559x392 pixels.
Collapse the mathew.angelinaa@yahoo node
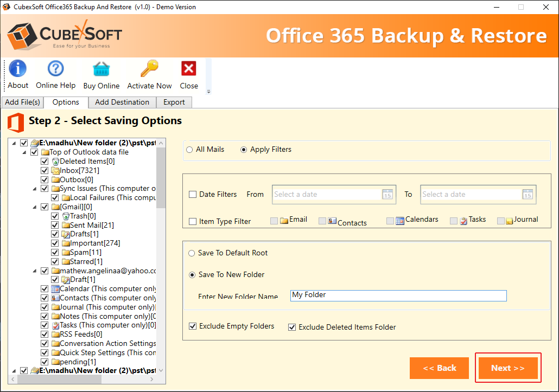35,271
